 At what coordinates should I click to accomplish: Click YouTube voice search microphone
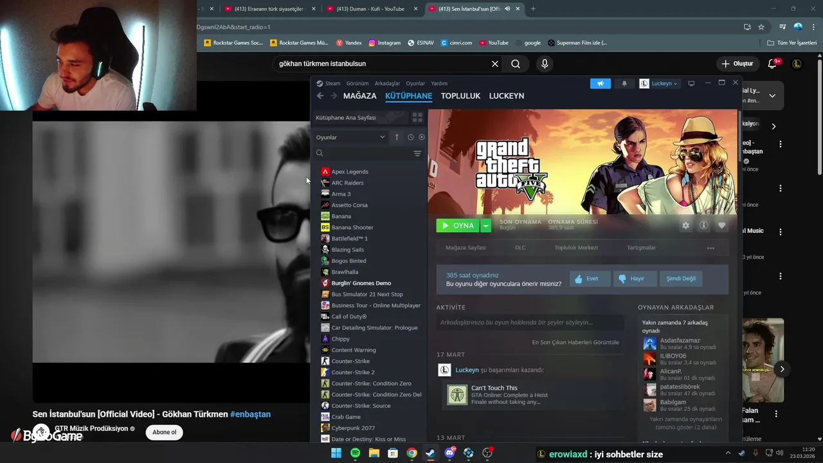pyautogui.click(x=545, y=64)
